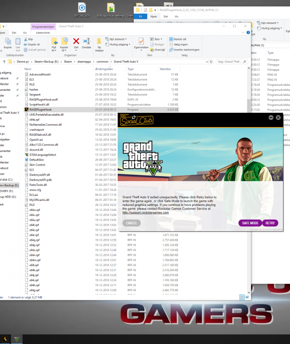Image resolution: width=290 pixels, height=344 pixels.
Task: Click Inverter markeringen
Action: 184,50
